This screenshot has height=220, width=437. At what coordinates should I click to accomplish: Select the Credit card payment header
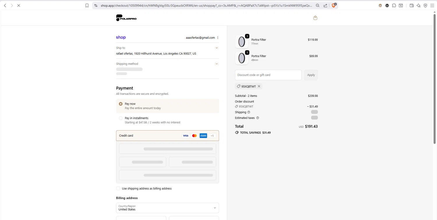(168, 136)
